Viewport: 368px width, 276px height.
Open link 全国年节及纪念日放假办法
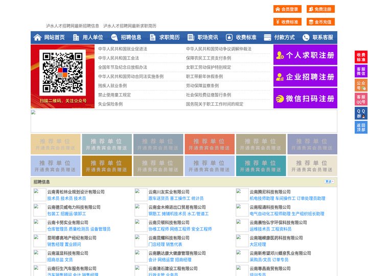tap(123, 67)
